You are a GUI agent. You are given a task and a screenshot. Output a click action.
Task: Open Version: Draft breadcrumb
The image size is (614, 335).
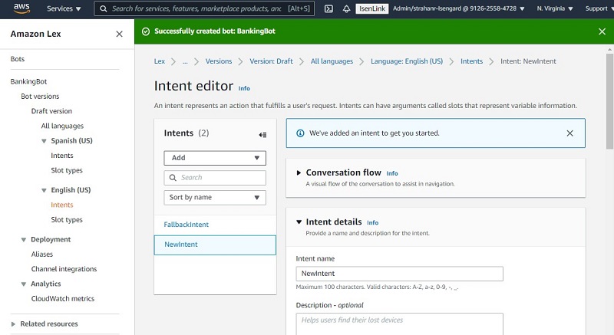coord(272,61)
